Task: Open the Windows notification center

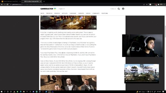Action: pos(163,92)
